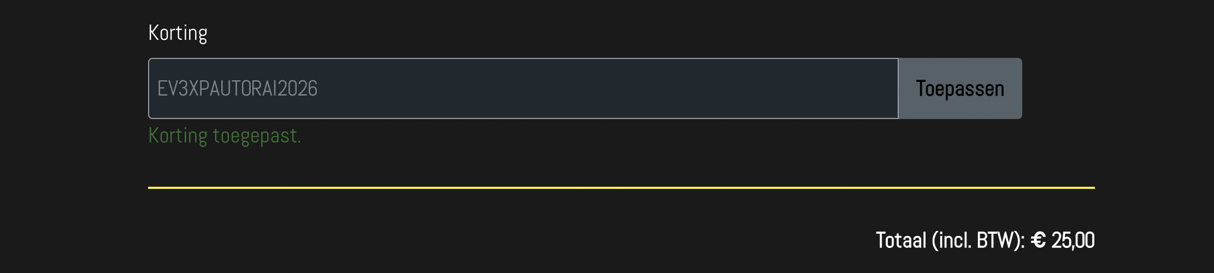Select the 'Korting toegepast.' confirmation message
The image size is (1214, 273).
point(225,136)
